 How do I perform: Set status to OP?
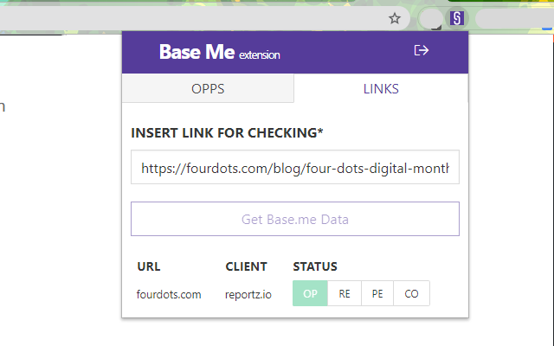coord(310,293)
